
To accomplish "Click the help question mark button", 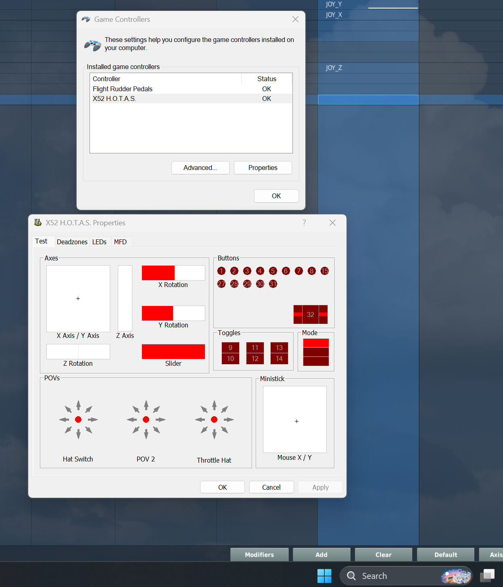I will pyautogui.click(x=304, y=222).
